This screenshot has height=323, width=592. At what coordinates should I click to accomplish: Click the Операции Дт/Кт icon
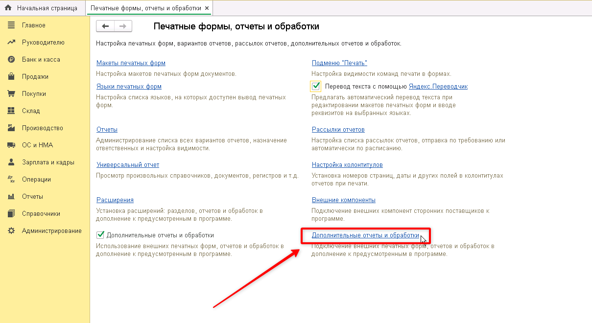click(11, 180)
